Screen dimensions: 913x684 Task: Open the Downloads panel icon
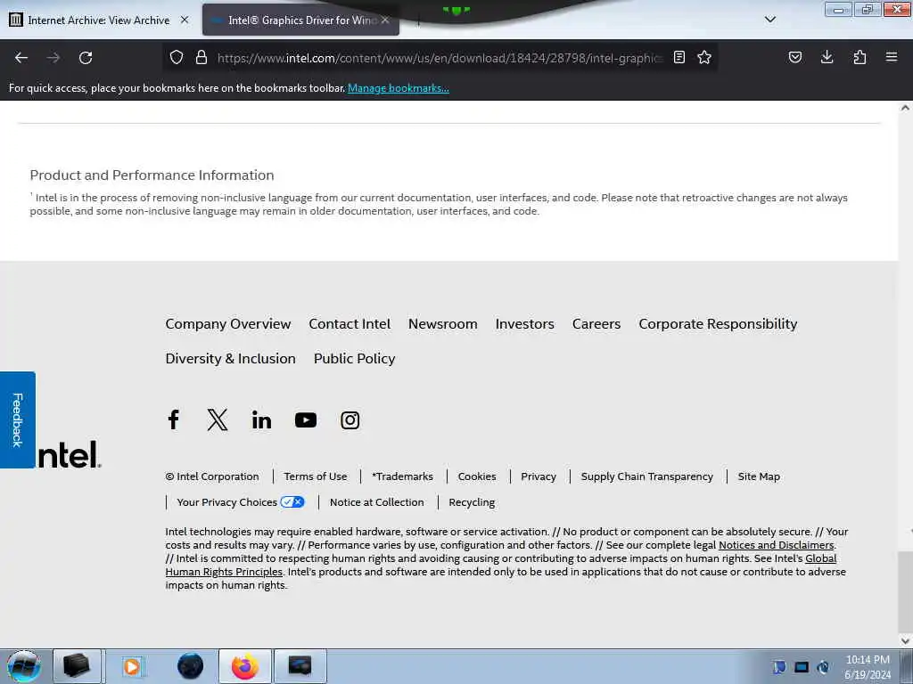click(827, 57)
